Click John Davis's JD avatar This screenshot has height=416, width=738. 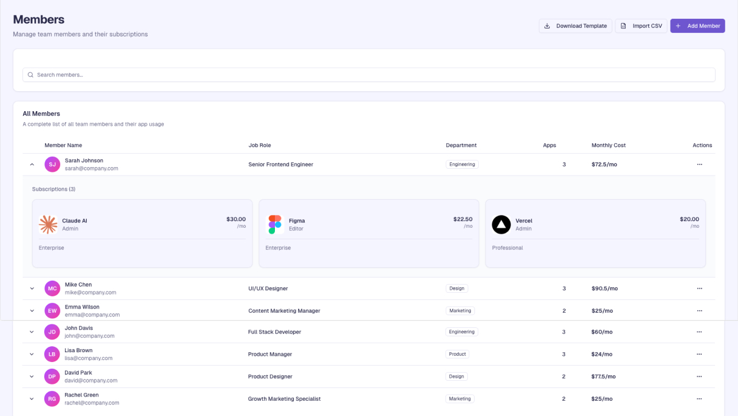[52, 332]
